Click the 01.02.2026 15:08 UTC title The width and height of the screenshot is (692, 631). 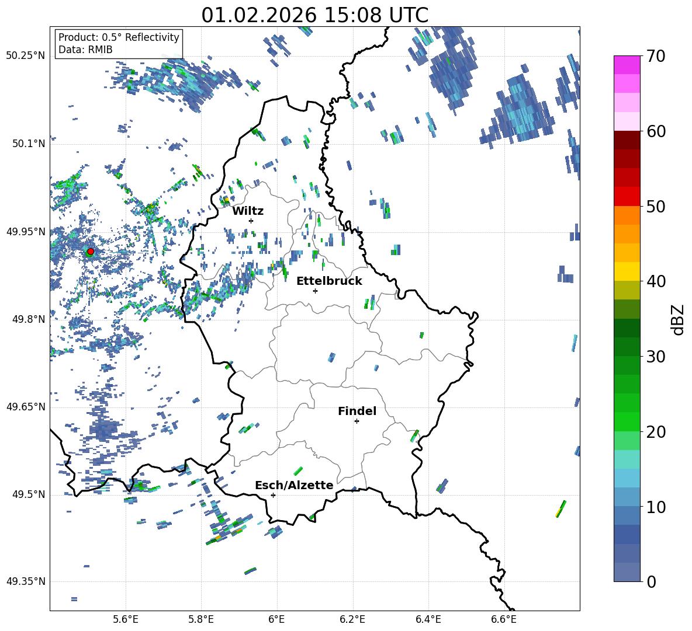point(314,15)
